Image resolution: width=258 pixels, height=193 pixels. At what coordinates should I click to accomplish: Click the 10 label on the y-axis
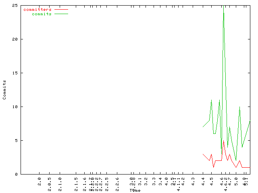(x=14, y=107)
